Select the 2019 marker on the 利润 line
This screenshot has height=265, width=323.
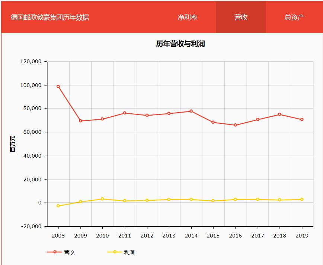pos(303,199)
